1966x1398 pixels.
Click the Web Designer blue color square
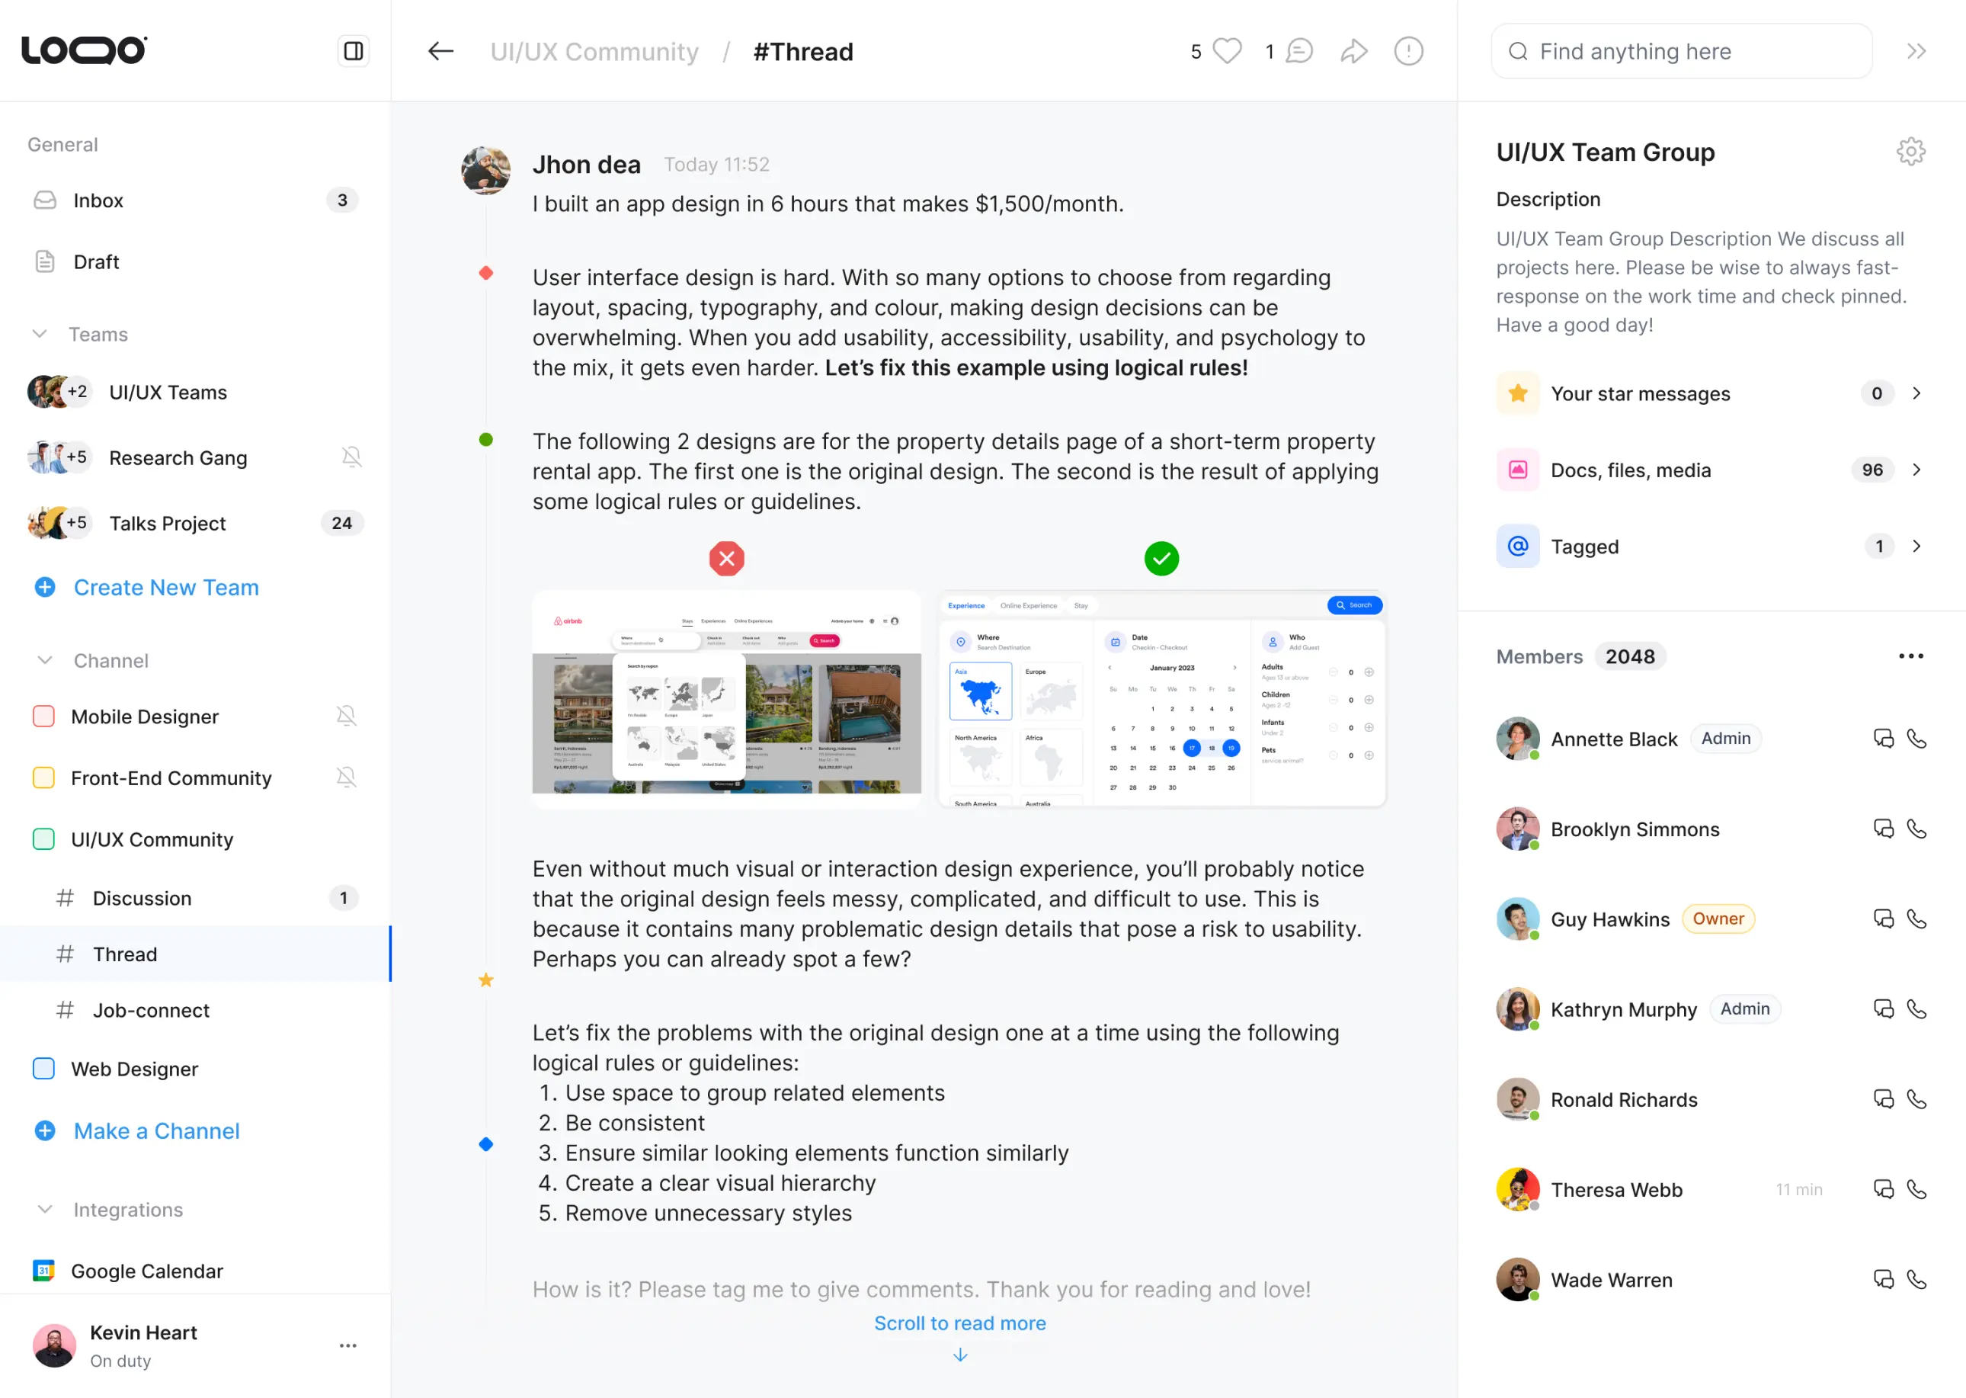(x=44, y=1068)
